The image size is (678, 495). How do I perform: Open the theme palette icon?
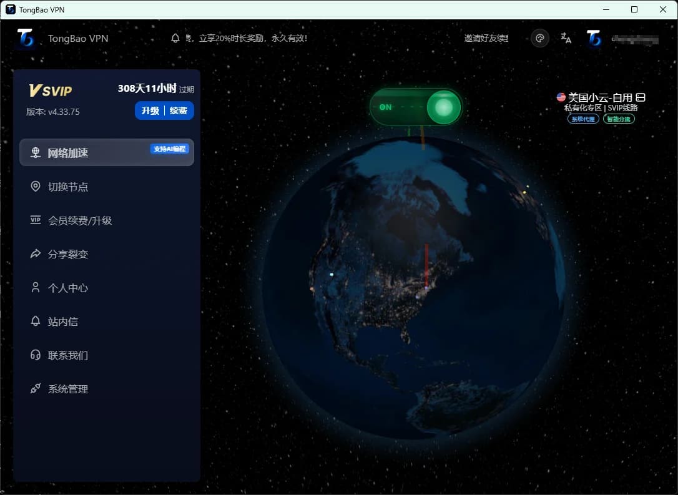click(x=540, y=38)
